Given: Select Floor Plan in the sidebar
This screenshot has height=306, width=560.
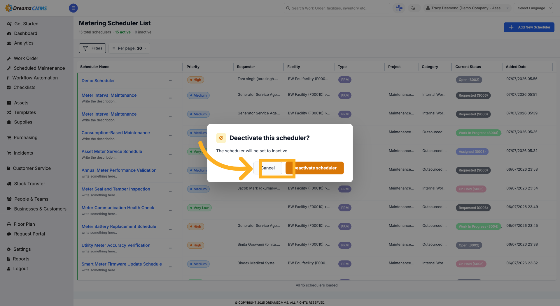Looking at the screenshot, I should click(x=24, y=224).
